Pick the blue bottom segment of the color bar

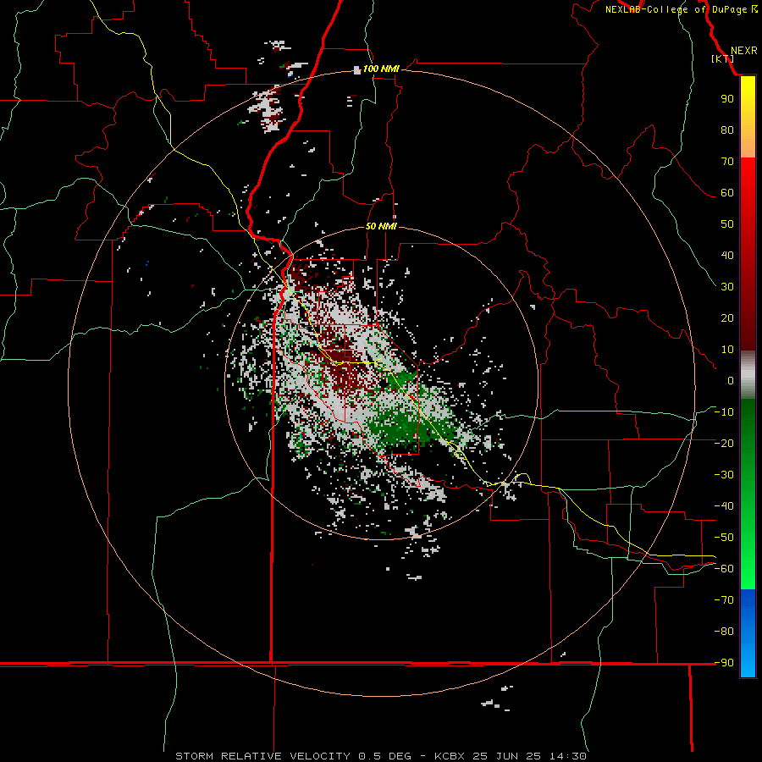point(748,633)
